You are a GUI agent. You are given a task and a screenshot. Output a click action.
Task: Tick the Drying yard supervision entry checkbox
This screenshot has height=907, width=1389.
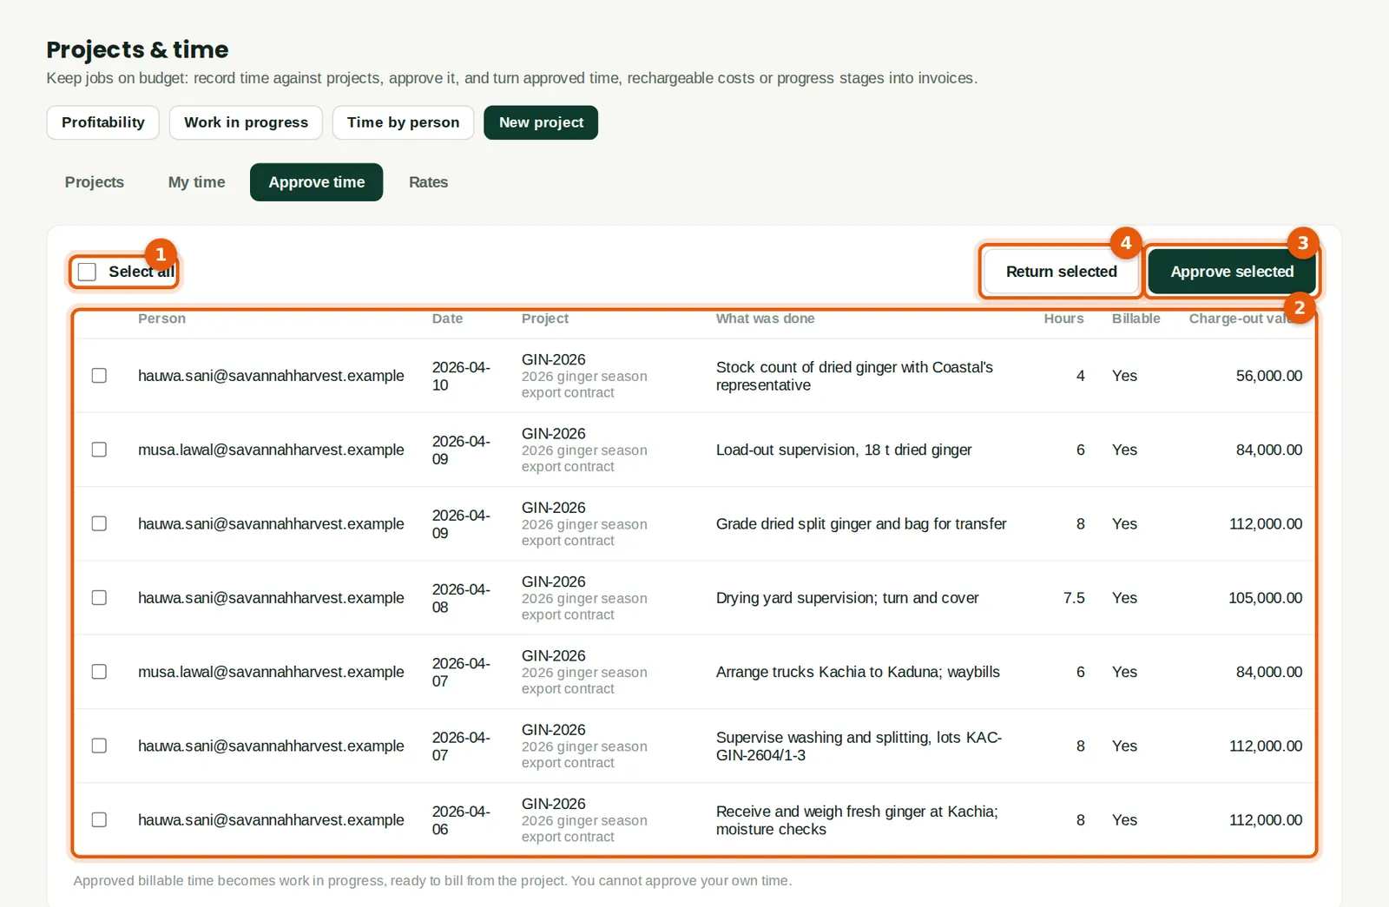click(x=99, y=598)
